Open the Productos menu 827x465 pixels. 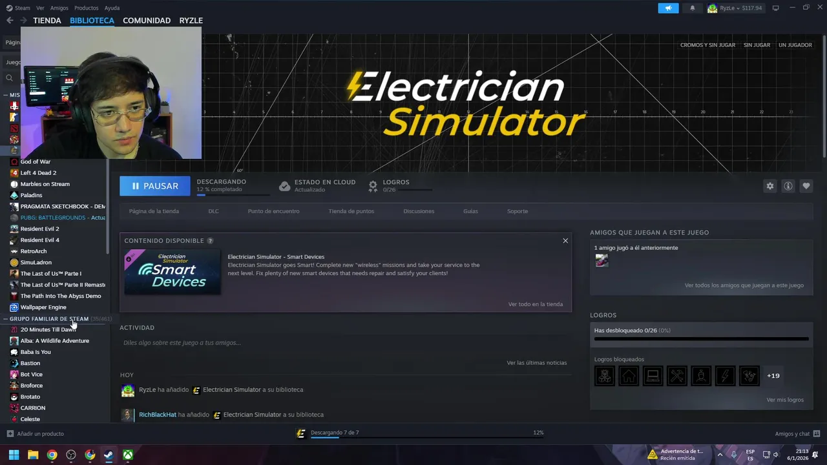click(x=86, y=8)
